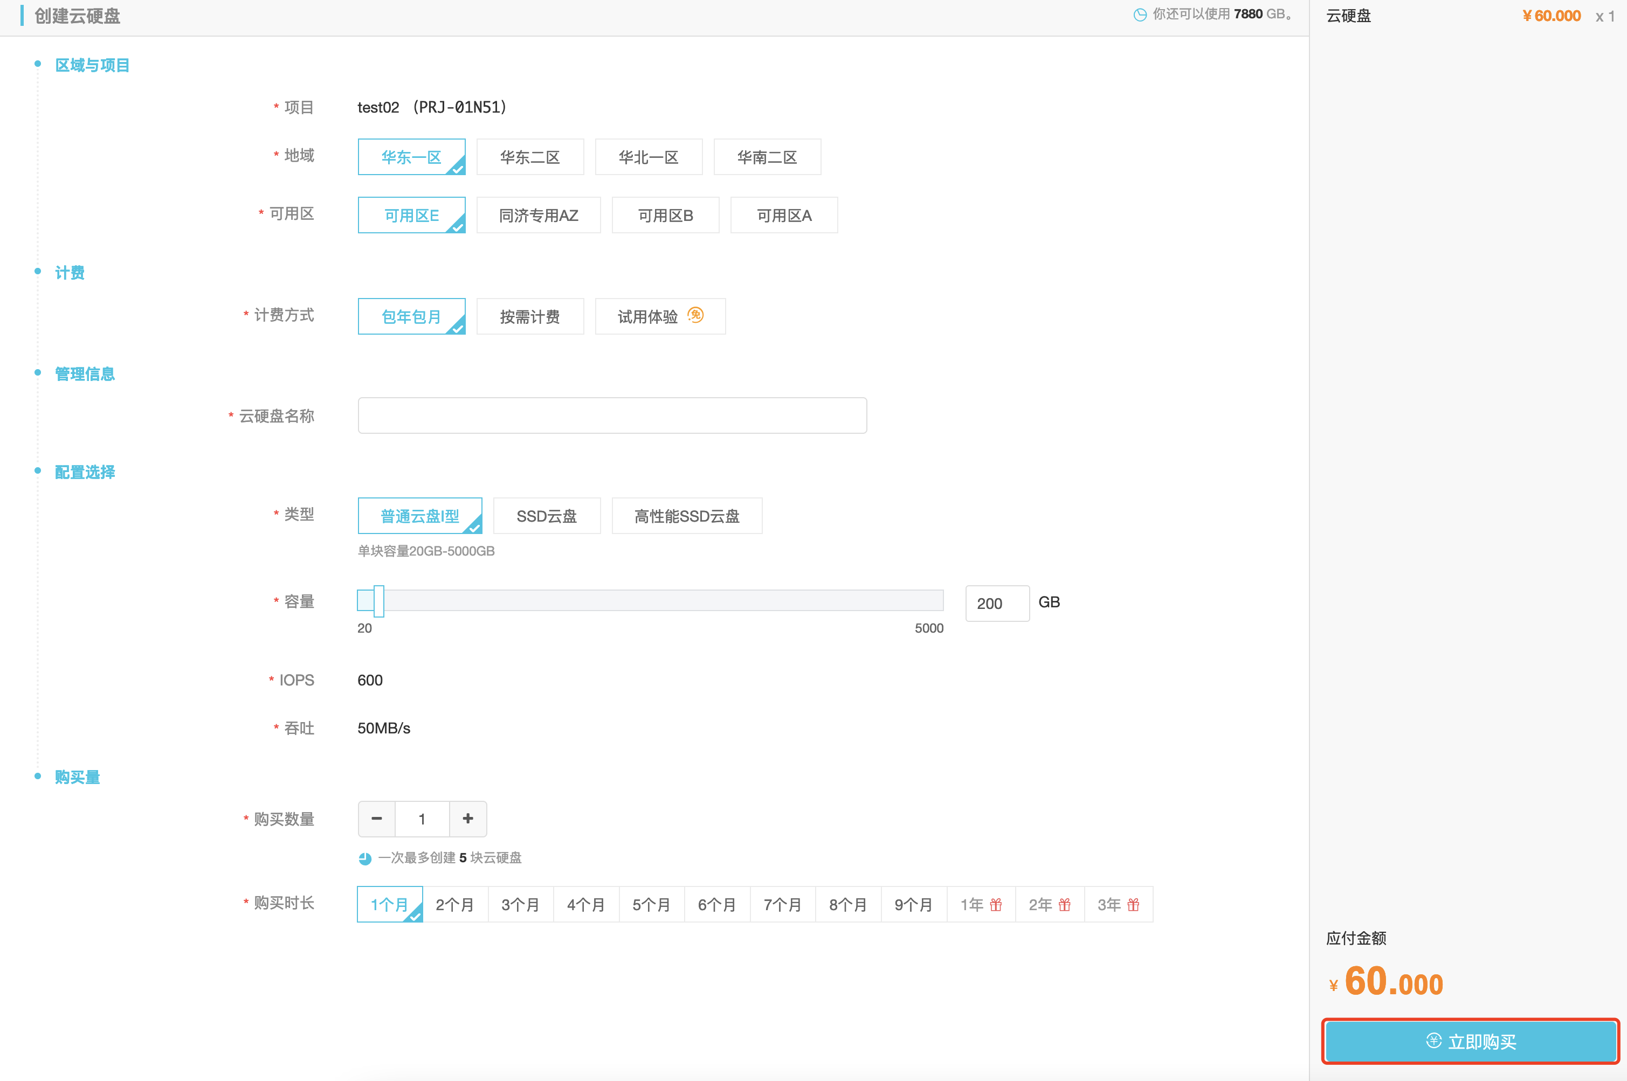Click the IOPS value 600
The width and height of the screenshot is (1627, 1081).
(370, 680)
